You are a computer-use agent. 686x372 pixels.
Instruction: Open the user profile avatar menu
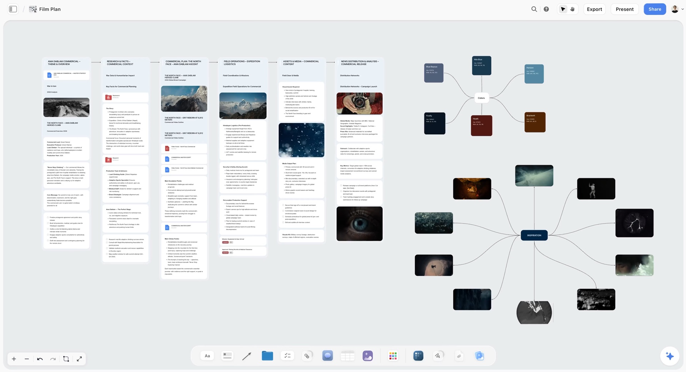(675, 9)
